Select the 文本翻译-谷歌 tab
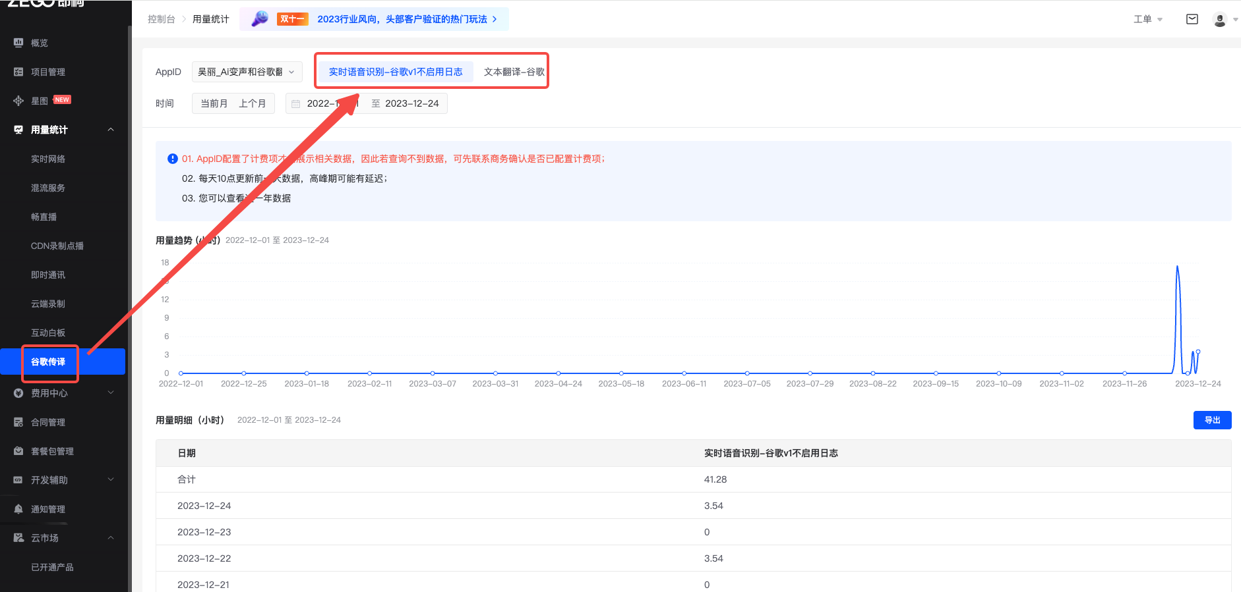Image resolution: width=1241 pixels, height=592 pixels. coord(514,72)
